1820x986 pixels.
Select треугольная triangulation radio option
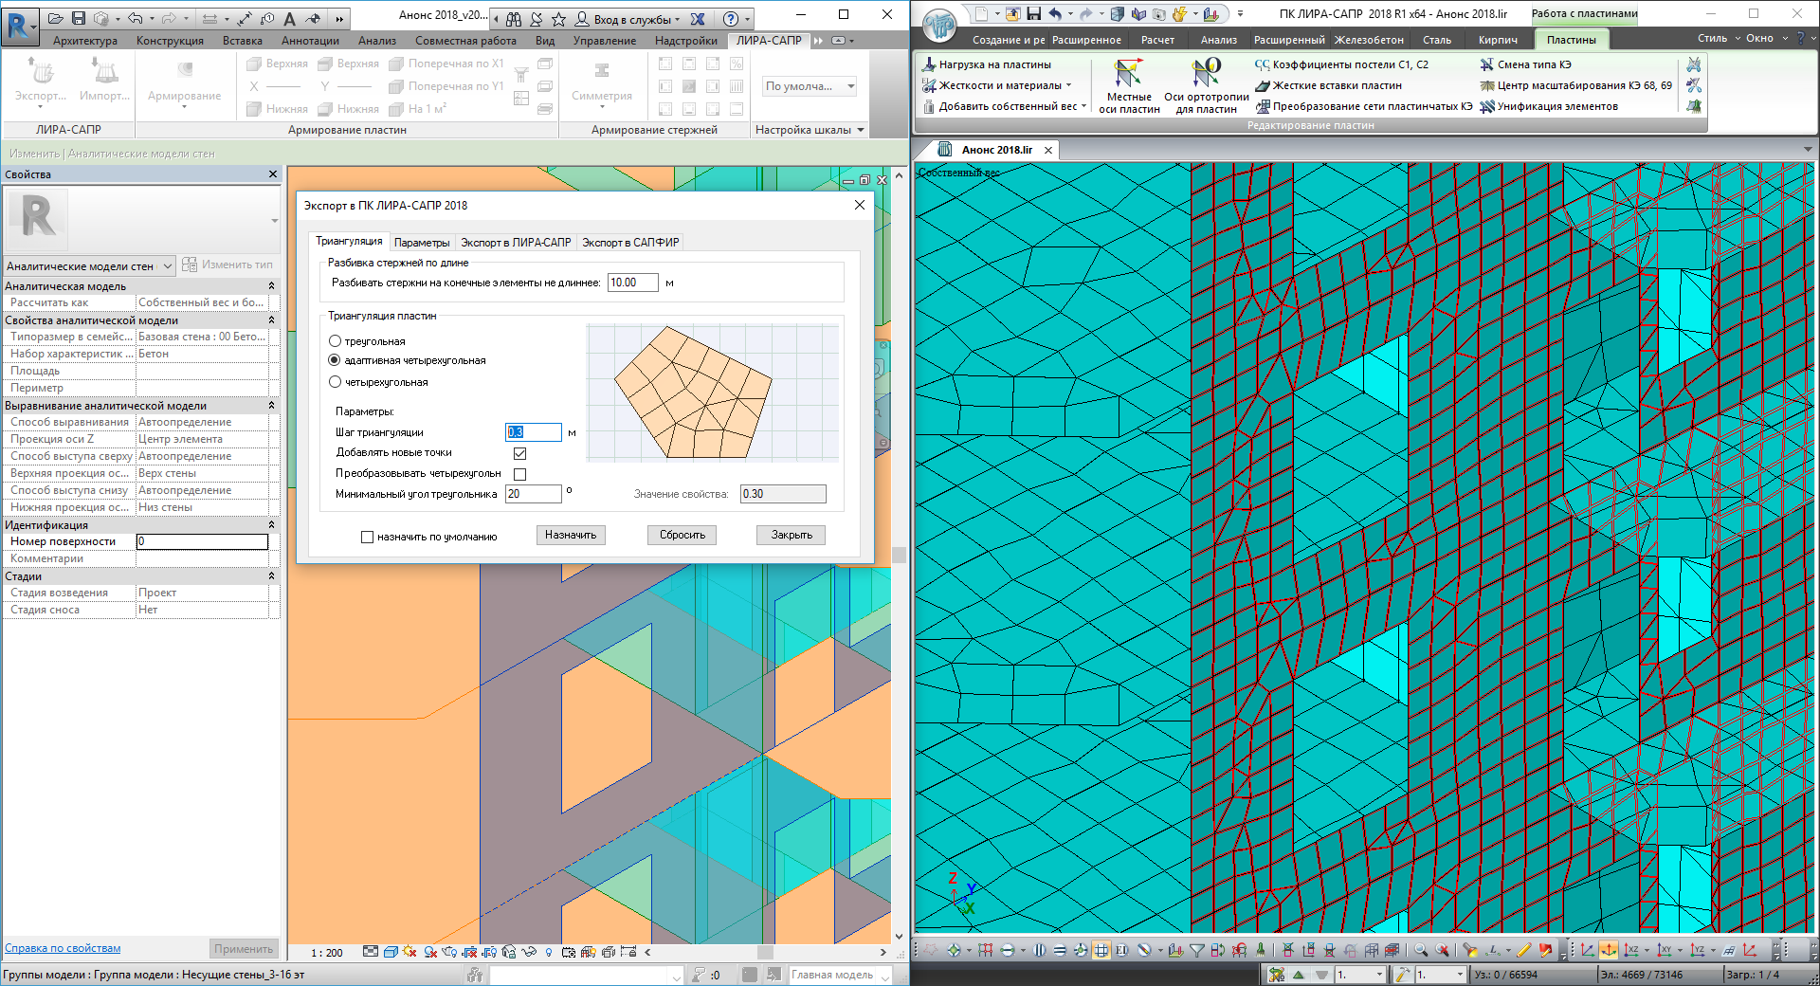point(335,341)
